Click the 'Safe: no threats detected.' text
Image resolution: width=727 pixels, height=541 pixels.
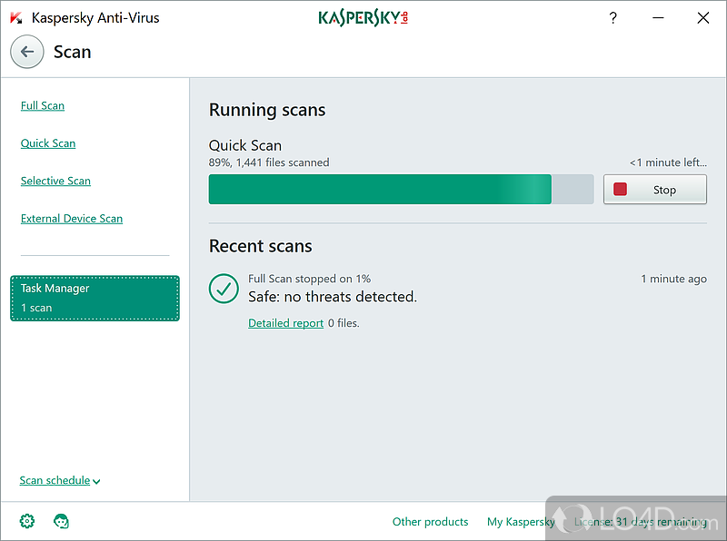point(333,297)
